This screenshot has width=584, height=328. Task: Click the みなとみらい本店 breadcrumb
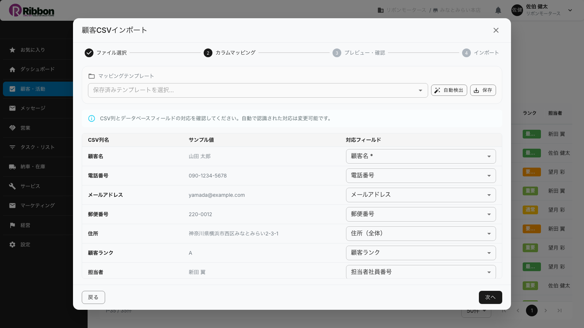click(460, 10)
